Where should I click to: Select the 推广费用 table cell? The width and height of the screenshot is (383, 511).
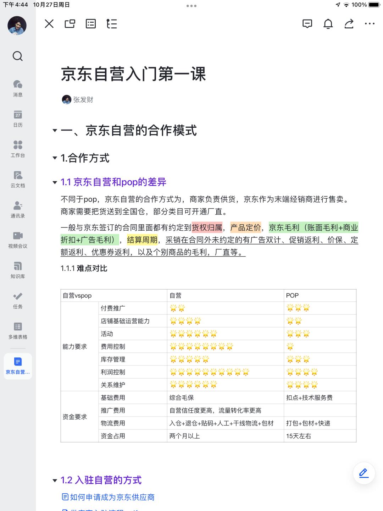tap(133, 410)
